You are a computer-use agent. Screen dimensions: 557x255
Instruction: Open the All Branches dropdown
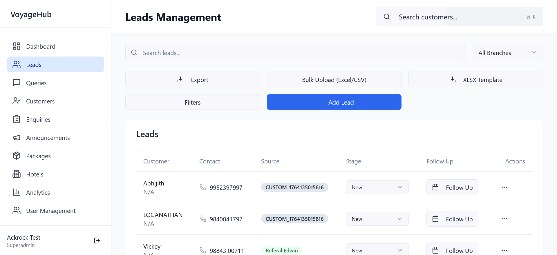(508, 52)
